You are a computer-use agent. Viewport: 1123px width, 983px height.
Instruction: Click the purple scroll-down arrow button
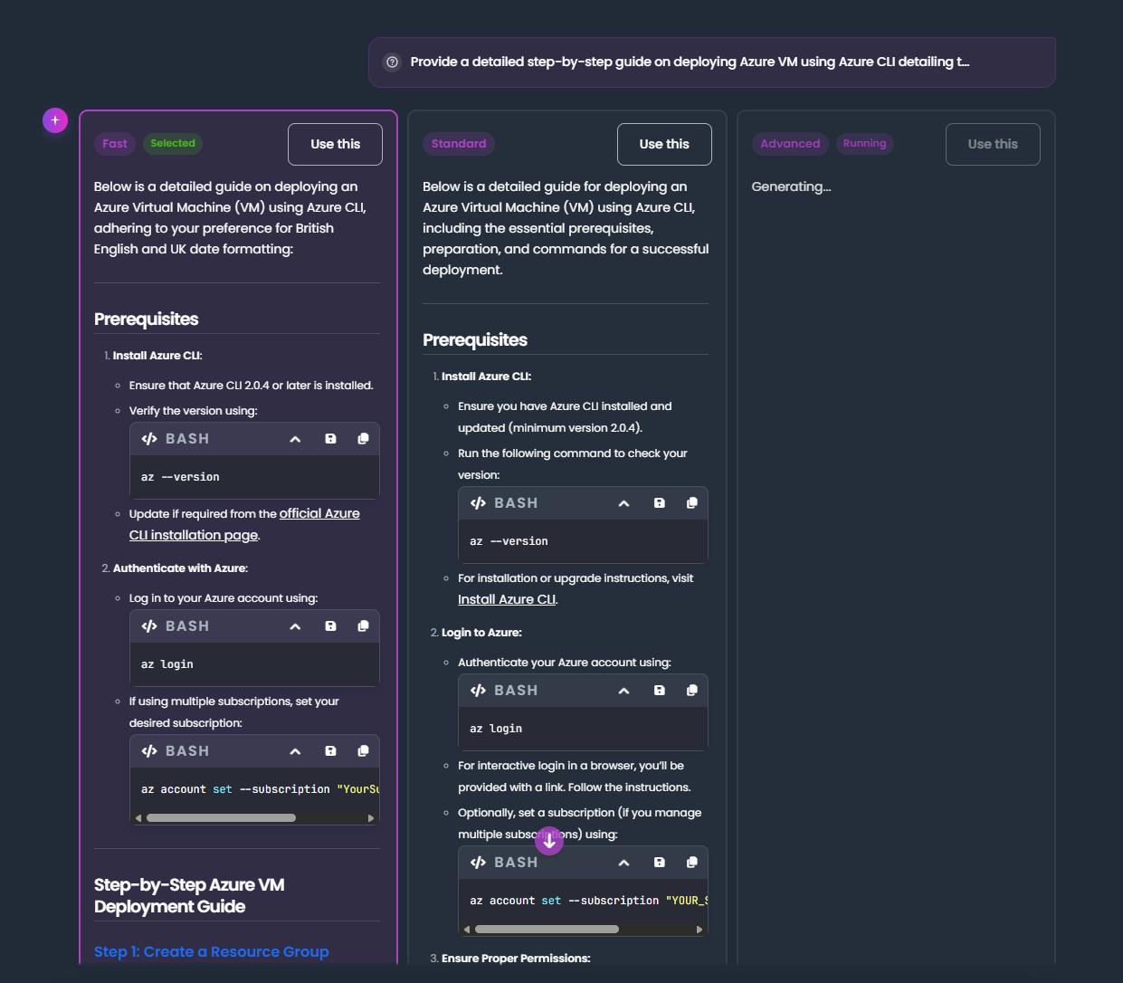point(549,841)
